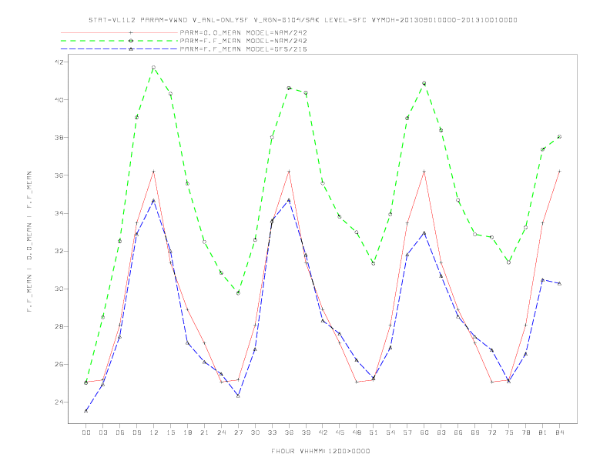Image resolution: width=610 pixels, height=471 pixels.
Task: Click x-axis tick label 78
Action: click(525, 433)
